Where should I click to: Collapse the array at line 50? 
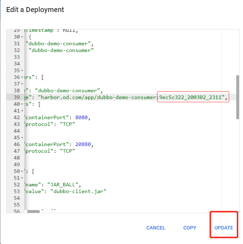(22, 172)
